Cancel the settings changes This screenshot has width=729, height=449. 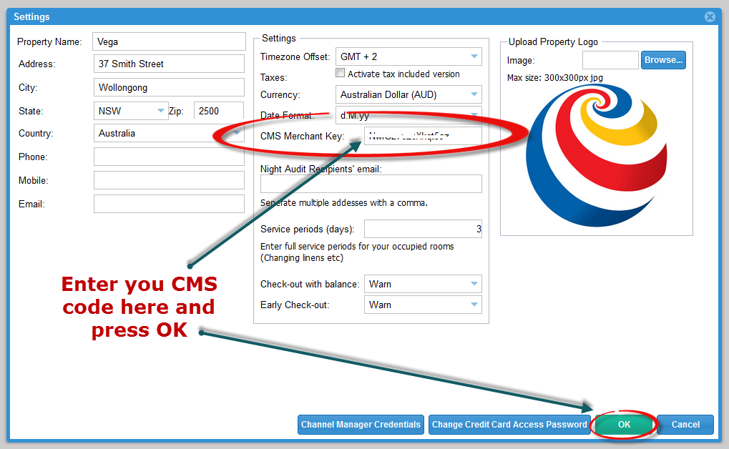tap(685, 425)
